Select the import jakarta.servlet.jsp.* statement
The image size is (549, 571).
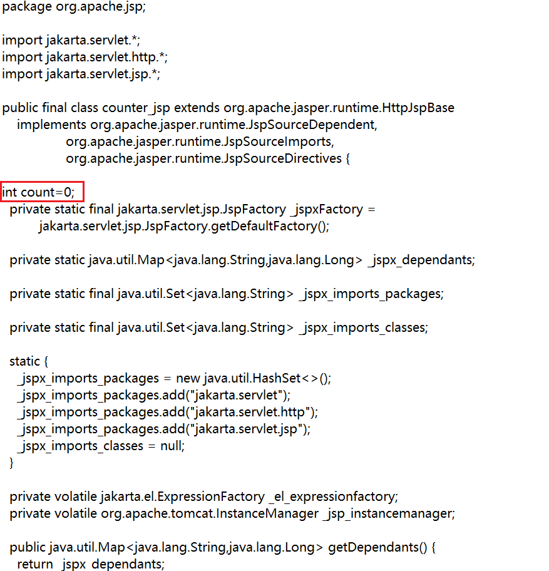click(x=78, y=74)
